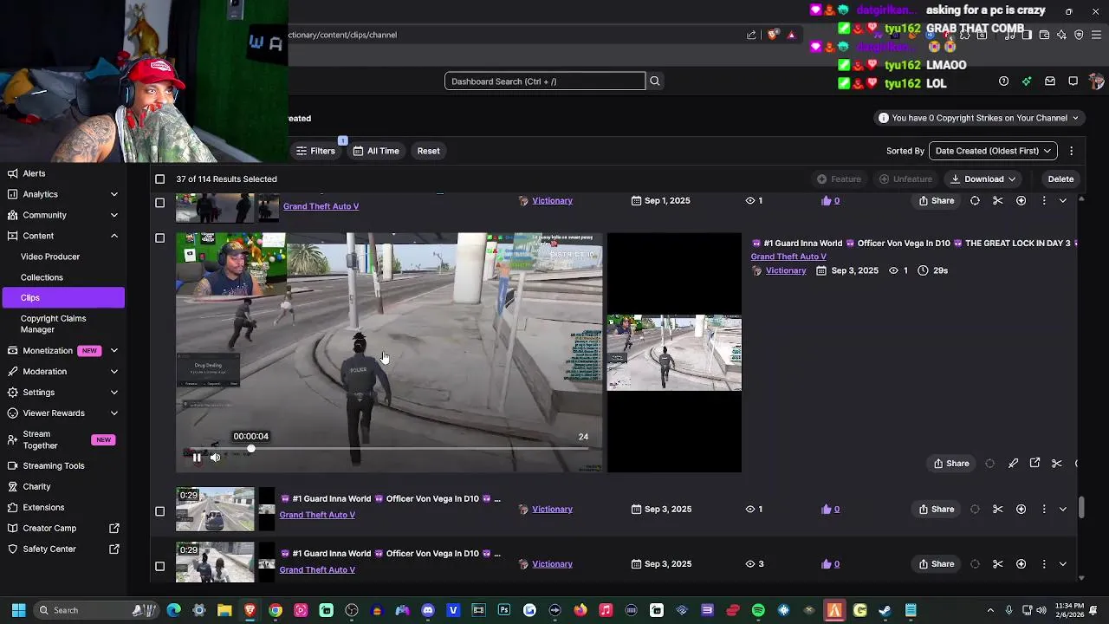Click the pen edit icon in expanded clip
The width and height of the screenshot is (1109, 624).
pyautogui.click(x=1013, y=464)
